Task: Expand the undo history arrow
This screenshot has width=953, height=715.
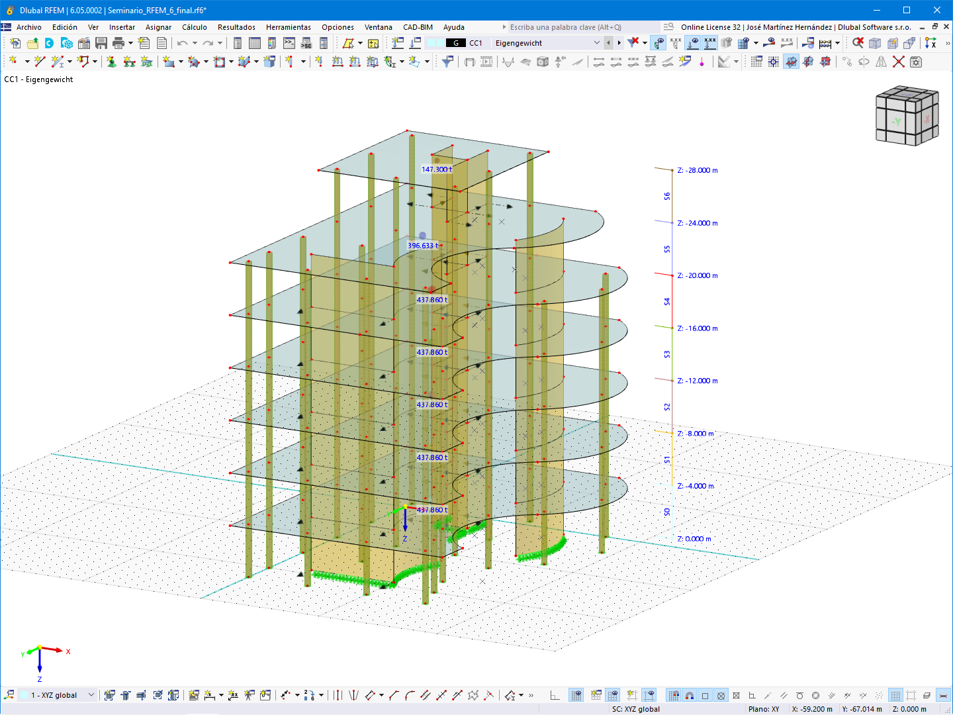Action: point(194,43)
